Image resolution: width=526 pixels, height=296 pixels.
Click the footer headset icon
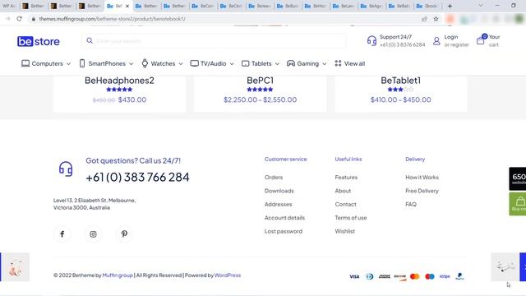[x=66, y=169]
